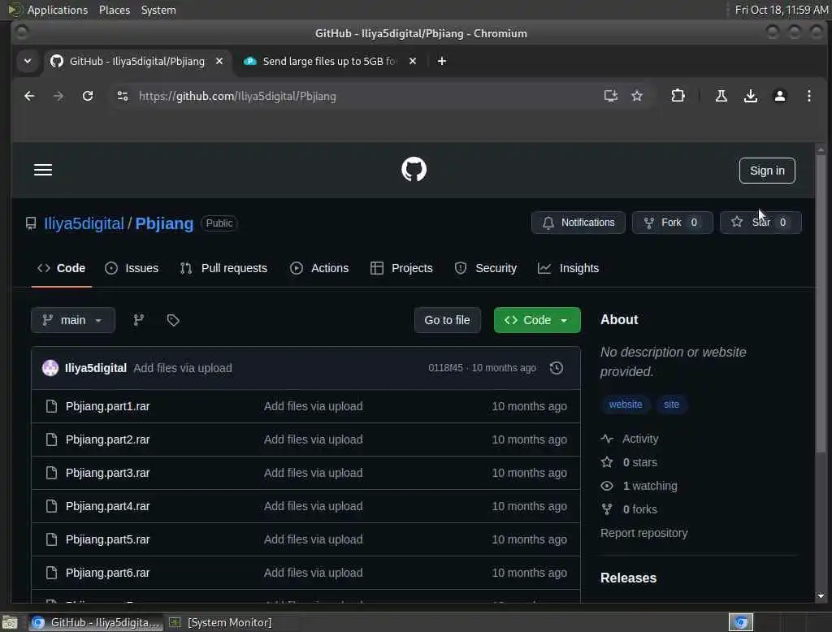
Task: Open the Pull requests tab
Action: pos(223,268)
